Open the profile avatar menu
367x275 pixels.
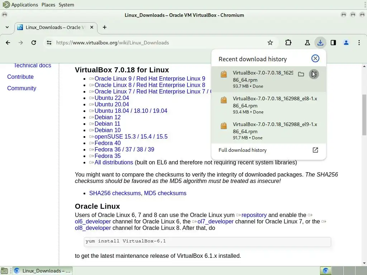(x=346, y=43)
